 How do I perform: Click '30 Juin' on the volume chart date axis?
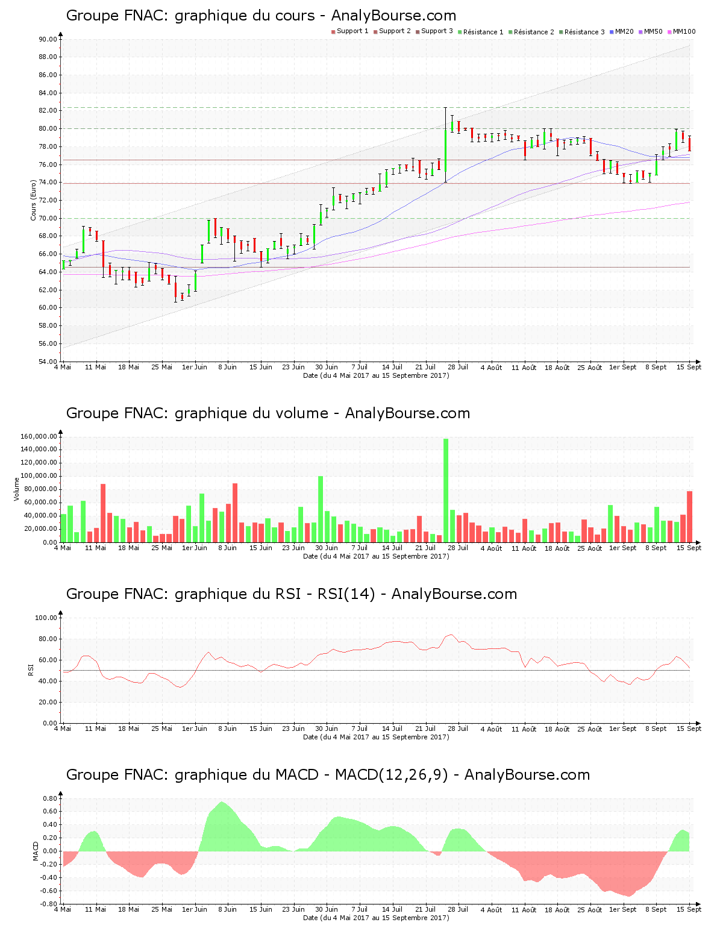click(x=327, y=548)
